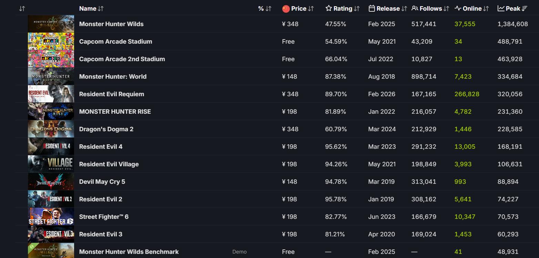Click the star icon in the Rating header
Image resolution: width=539 pixels, height=258 pixels.
(329, 9)
